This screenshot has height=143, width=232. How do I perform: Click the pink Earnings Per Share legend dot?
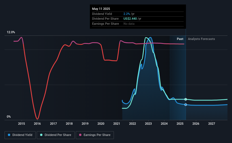[80, 135]
